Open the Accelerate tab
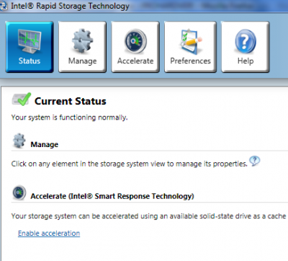The height and width of the screenshot is (261, 288). [135, 47]
